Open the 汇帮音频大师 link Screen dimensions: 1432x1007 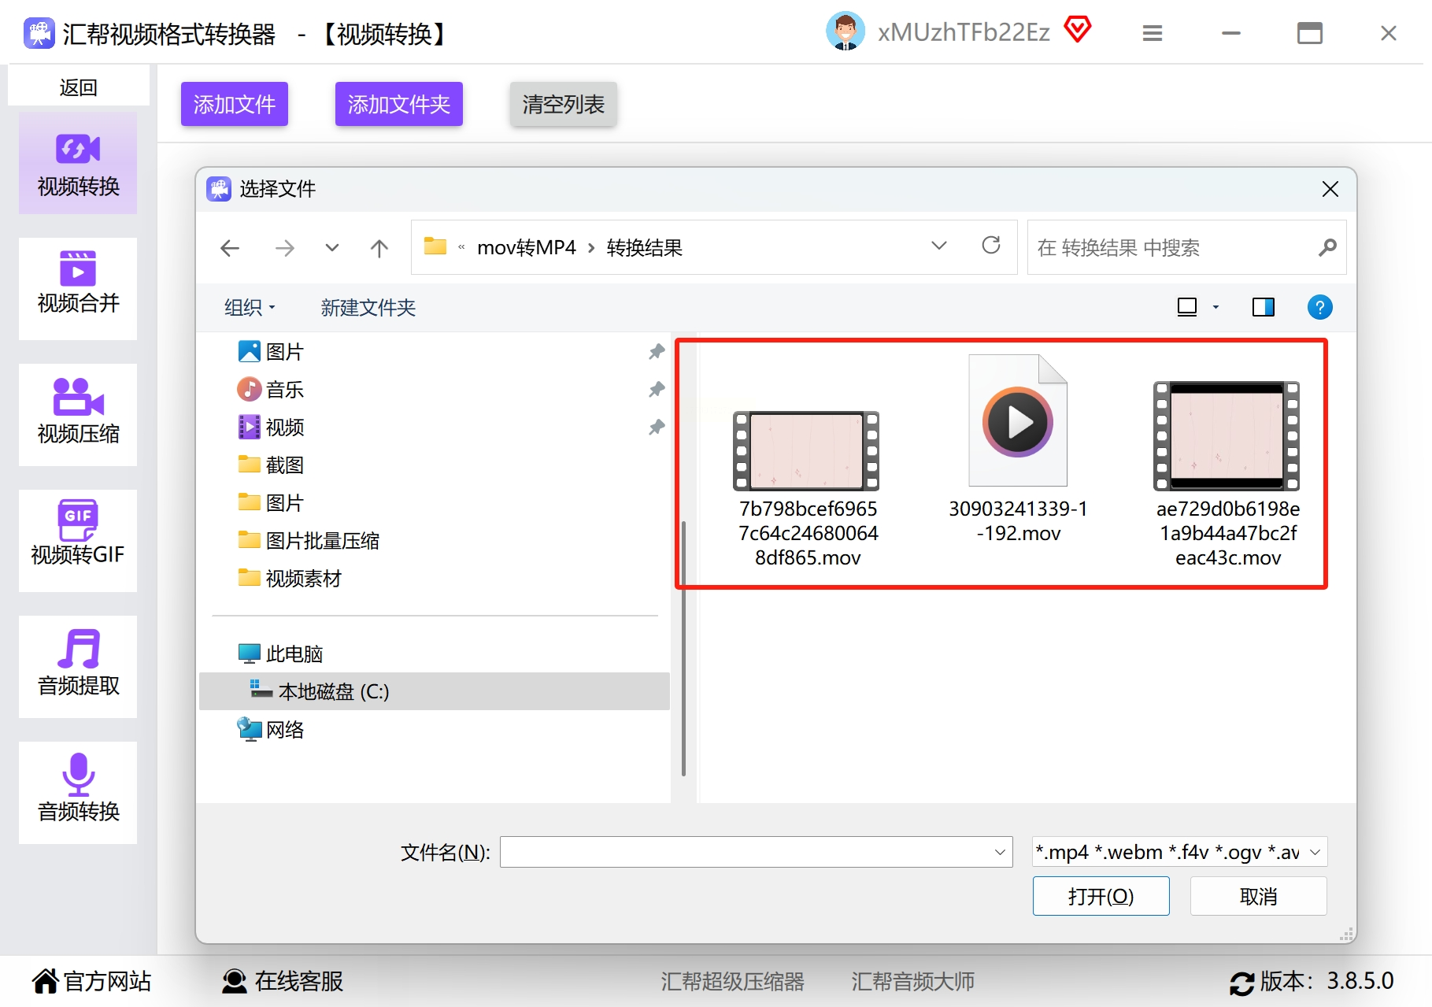point(912,981)
